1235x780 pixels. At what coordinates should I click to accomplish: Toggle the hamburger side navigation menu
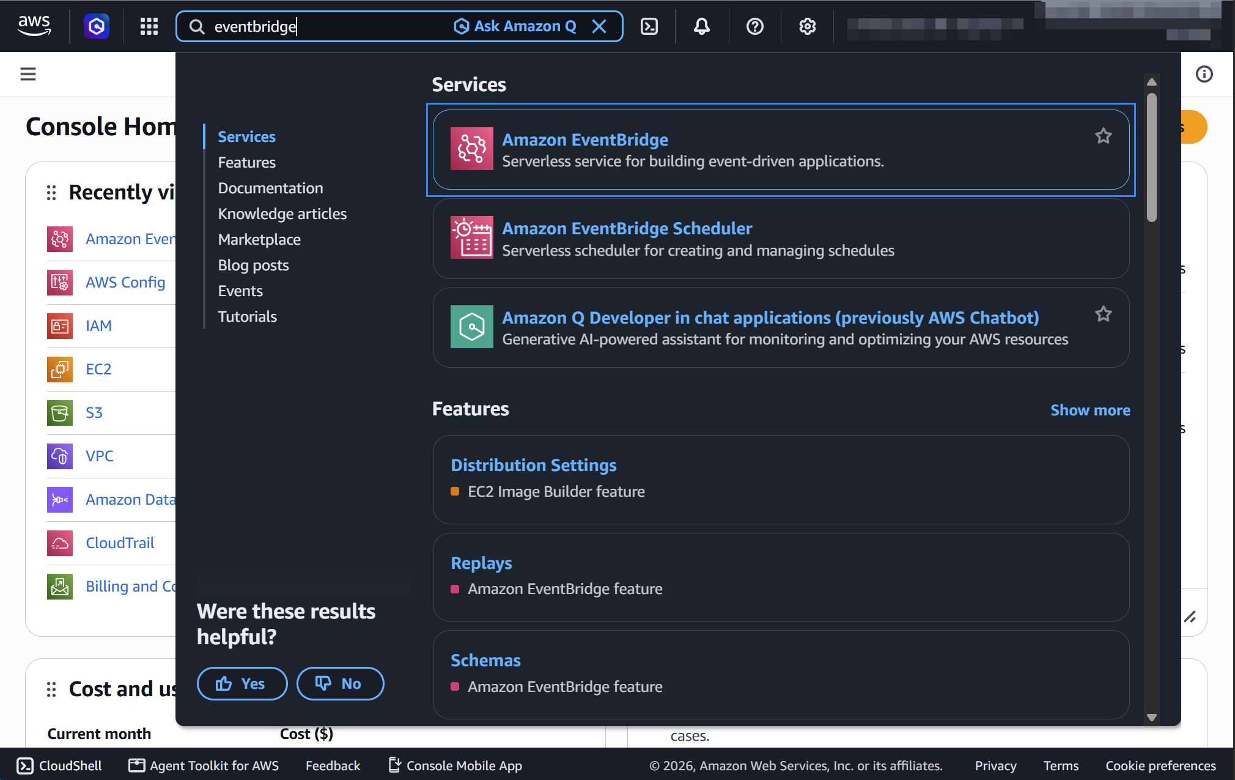[28, 74]
